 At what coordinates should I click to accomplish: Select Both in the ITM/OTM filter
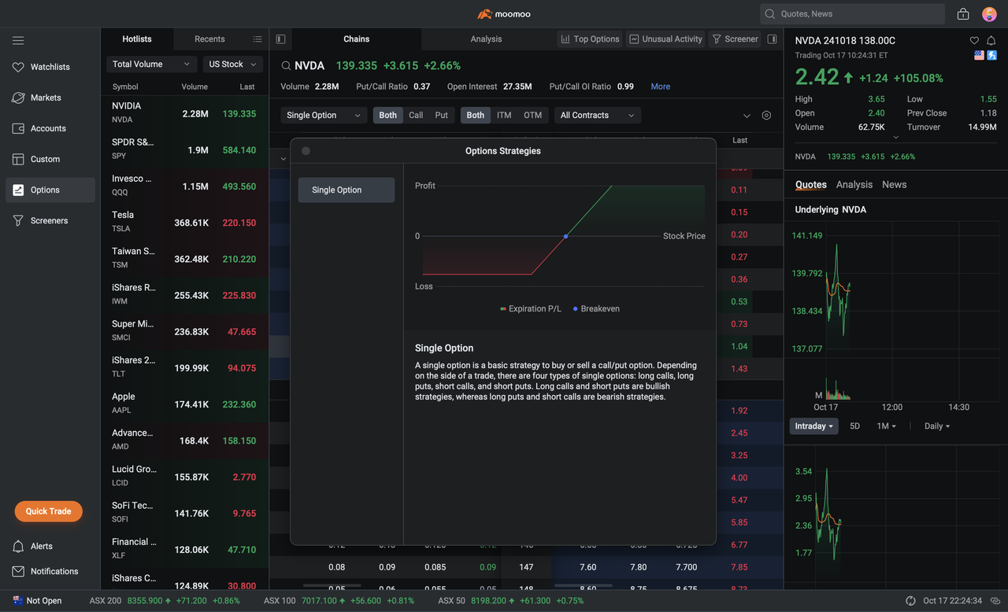(476, 116)
